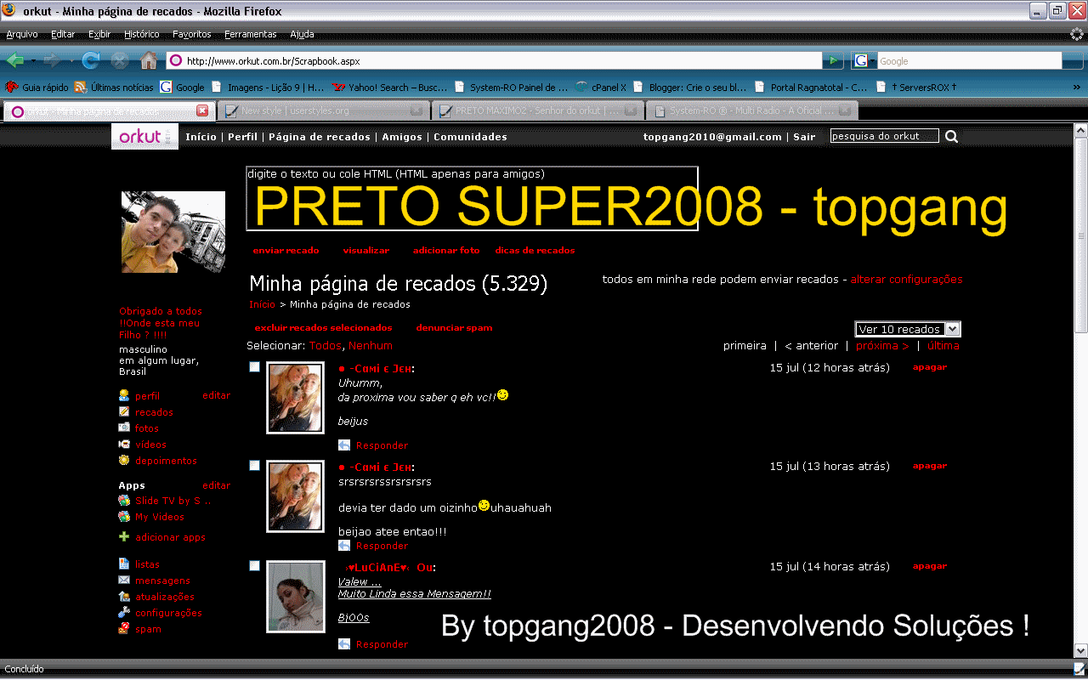This screenshot has height=680, width=1088.
Task: Click the vídeos icon in the sidebar
Action: pyautogui.click(x=124, y=444)
